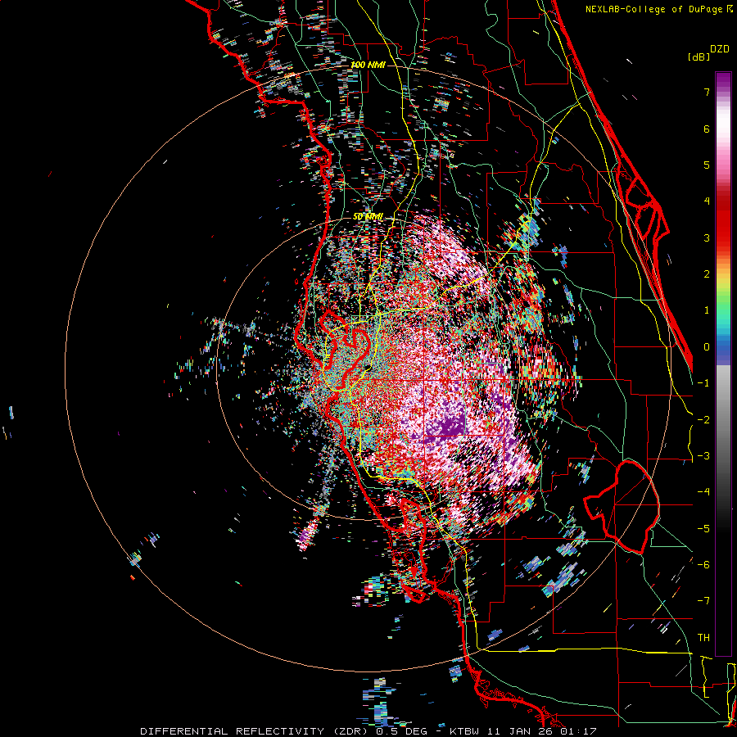The image size is (737, 737).
Task: Click the KTBW 11 JAN 26 01:17 timestamp
Action: 523,731
